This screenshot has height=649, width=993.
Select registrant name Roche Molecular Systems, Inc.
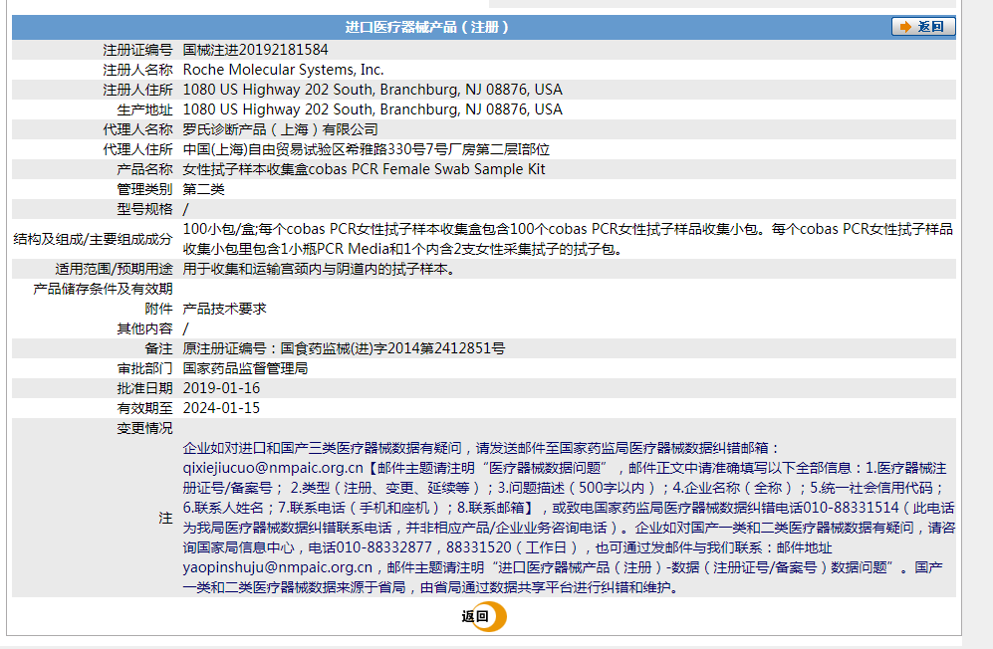tap(283, 70)
